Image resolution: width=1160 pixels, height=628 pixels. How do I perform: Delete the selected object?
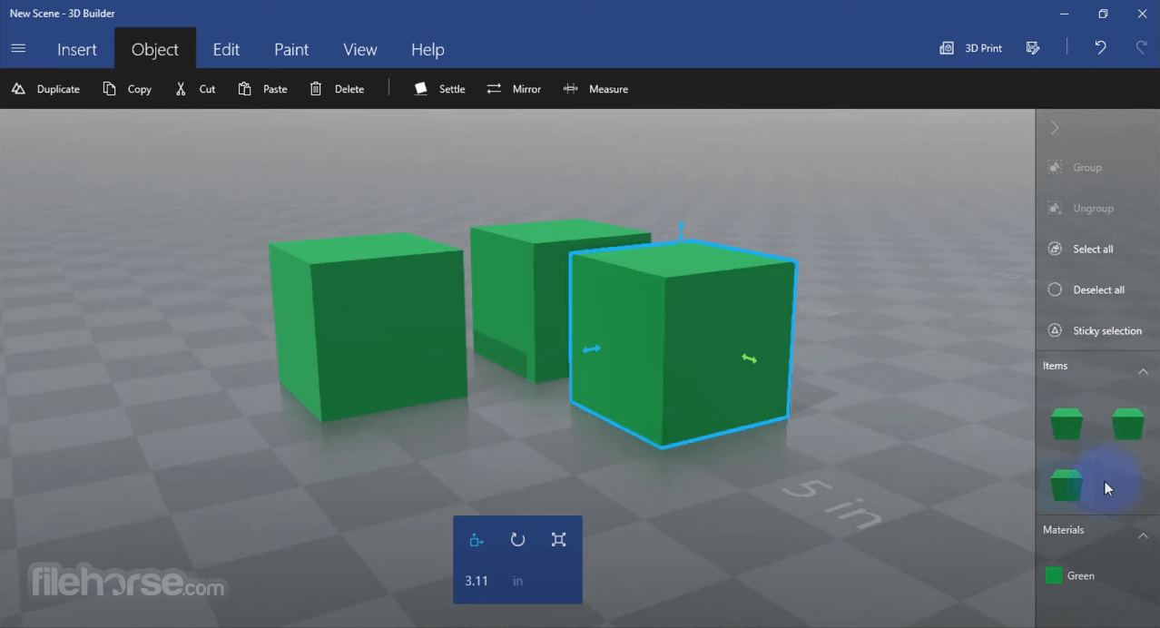[337, 89]
